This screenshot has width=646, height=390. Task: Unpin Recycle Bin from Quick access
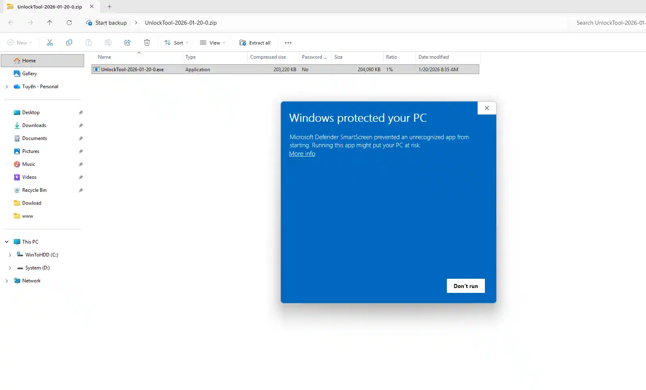(81, 190)
